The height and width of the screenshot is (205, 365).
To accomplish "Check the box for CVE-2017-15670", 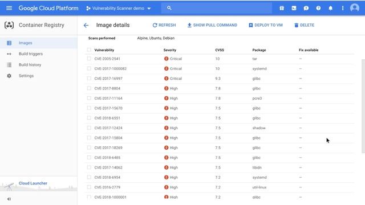I will [x=89, y=108].
